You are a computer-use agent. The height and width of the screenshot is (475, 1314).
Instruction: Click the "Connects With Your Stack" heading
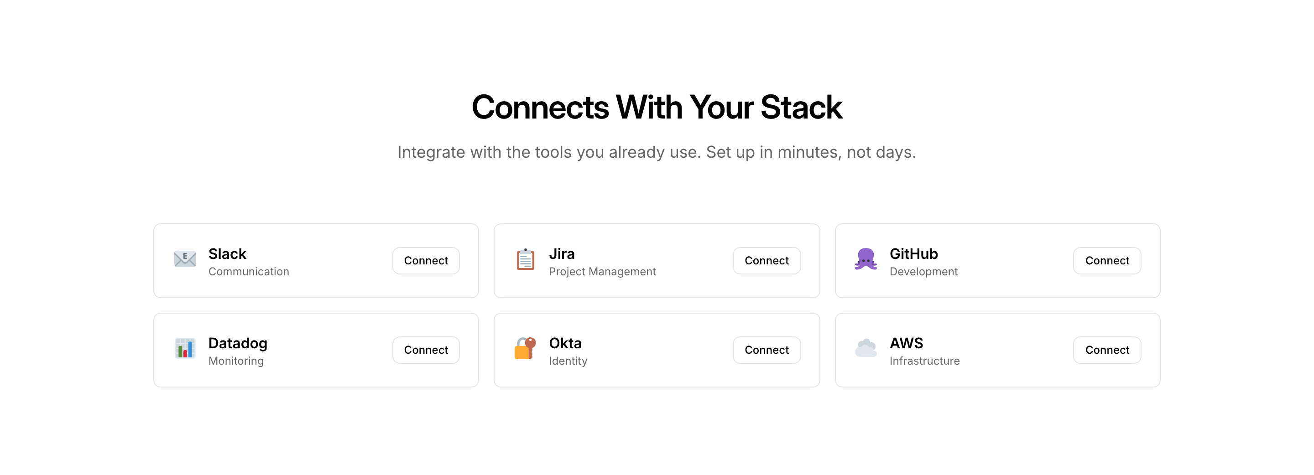657,107
